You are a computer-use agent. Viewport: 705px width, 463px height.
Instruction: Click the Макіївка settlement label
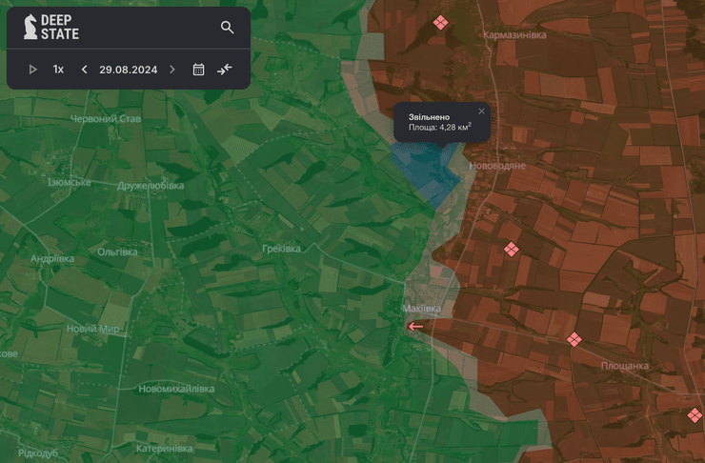click(x=422, y=309)
